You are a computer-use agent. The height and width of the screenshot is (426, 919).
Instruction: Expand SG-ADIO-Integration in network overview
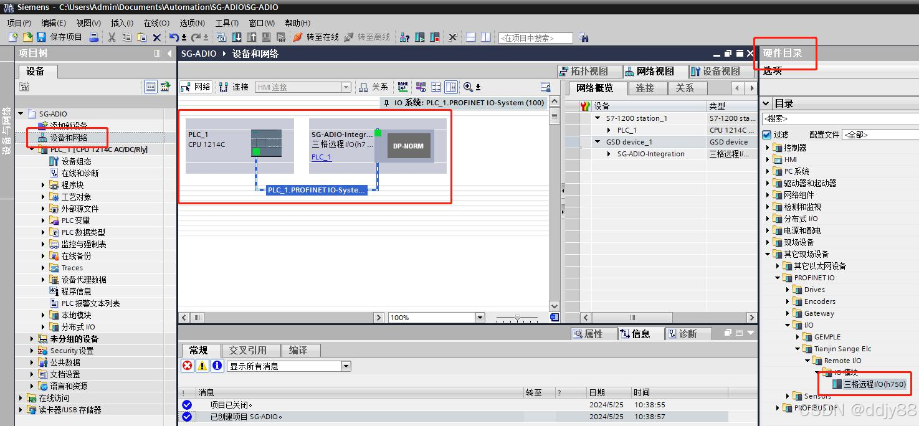[609, 154]
